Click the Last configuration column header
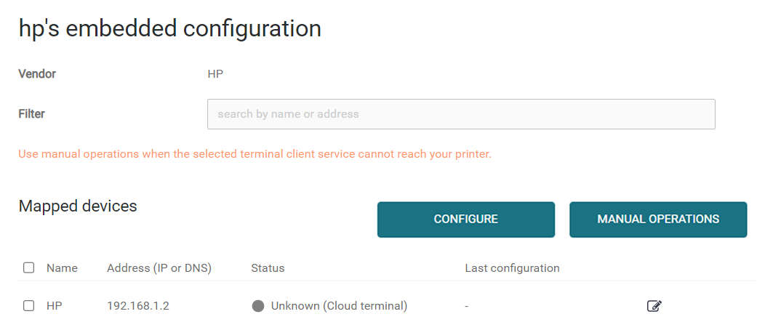This screenshot has height=330, width=773. click(x=512, y=268)
